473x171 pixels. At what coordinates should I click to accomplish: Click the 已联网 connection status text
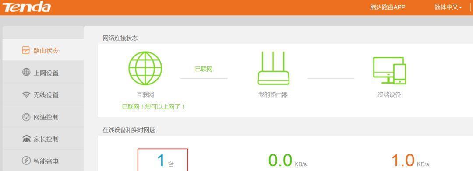coord(204,69)
